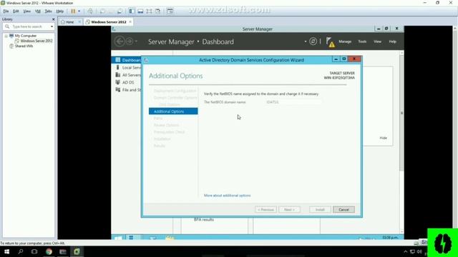This screenshot has width=458, height=257.
Task: Open the Server Manager View menu
Action: [x=377, y=41]
